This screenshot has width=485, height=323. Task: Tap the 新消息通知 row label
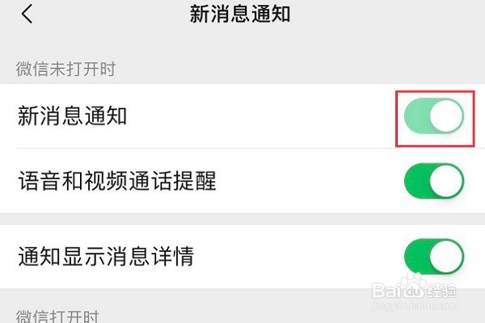coord(73,116)
